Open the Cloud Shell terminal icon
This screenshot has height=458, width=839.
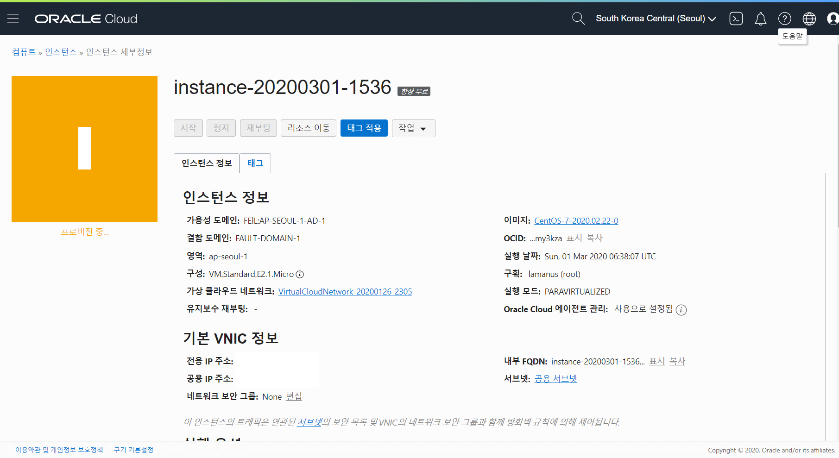point(736,19)
